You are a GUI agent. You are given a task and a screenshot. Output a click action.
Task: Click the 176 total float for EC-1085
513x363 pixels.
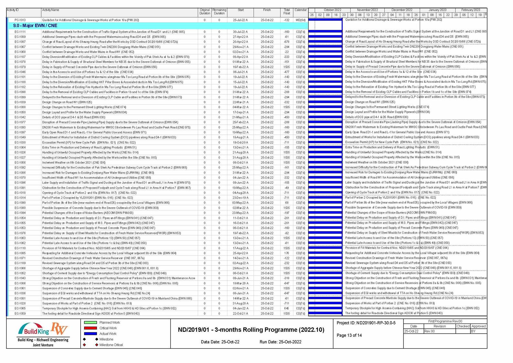pyautogui.click(x=286, y=253)
